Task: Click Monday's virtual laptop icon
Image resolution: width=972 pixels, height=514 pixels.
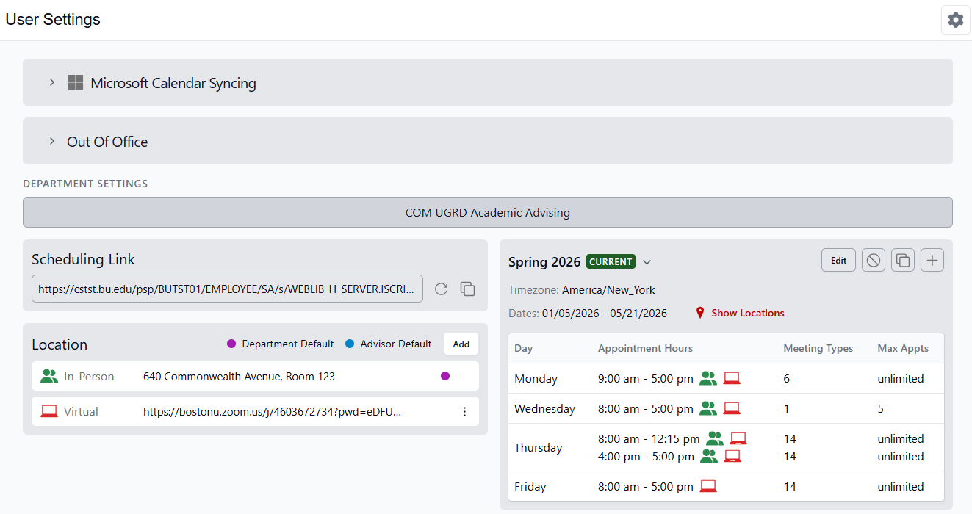Action: pos(732,378)
